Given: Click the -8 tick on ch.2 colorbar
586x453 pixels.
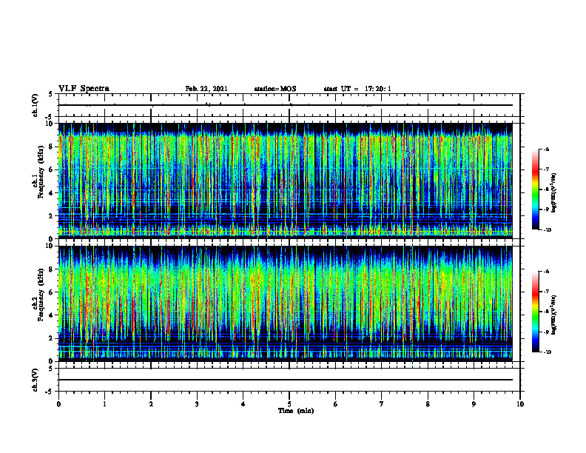Looking at the screenshot, I should [x=546, y=312].
